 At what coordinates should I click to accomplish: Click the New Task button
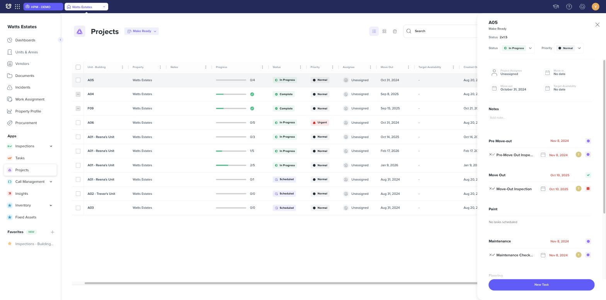[541, 285]
